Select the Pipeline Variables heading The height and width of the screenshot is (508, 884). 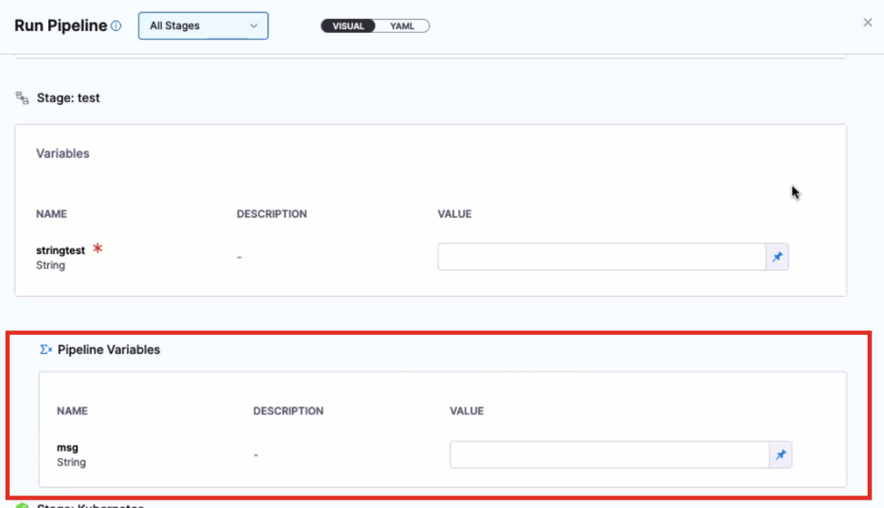[109, 350]
